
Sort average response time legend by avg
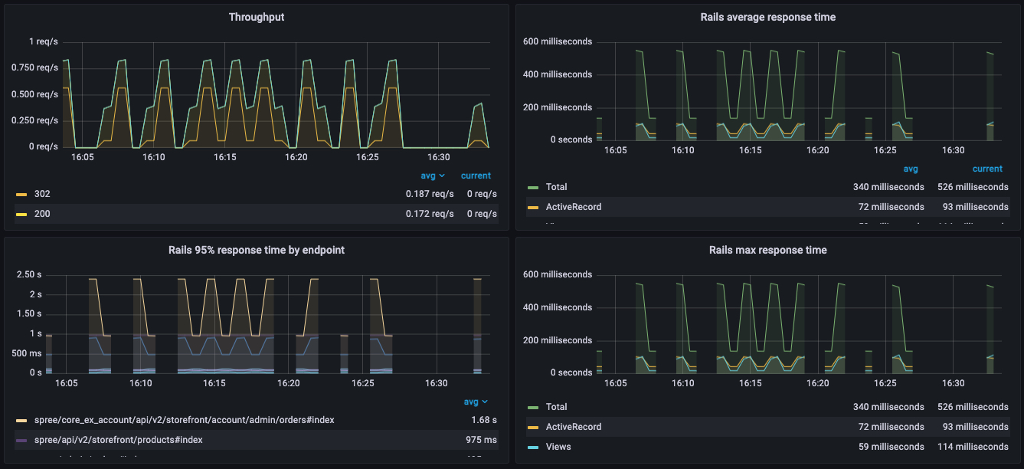click(x=910, y=169)
